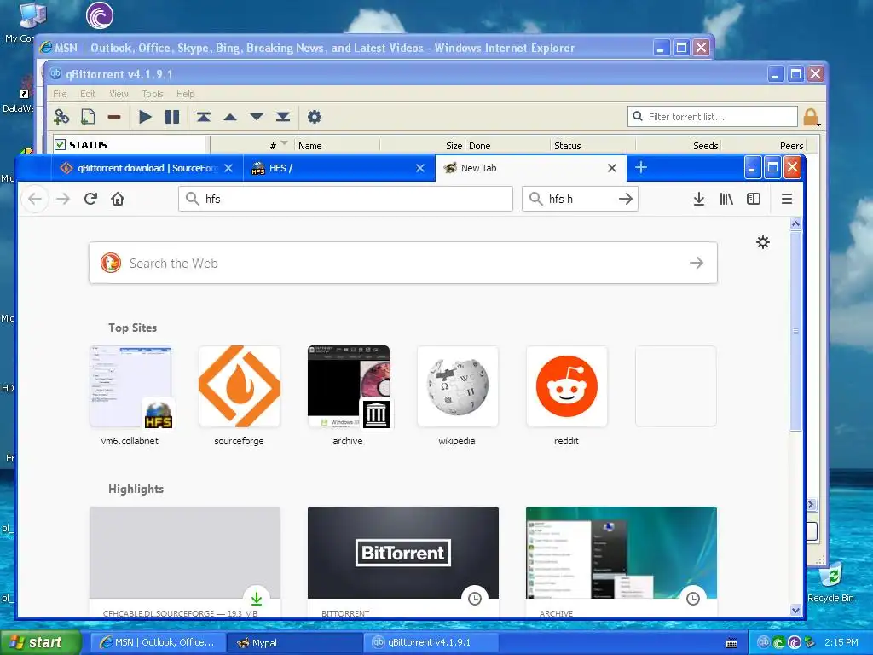Viewport: 873px width, 655px height.
Task: Click the qBittorrent system tray icon
Action: tap(763, 642)
